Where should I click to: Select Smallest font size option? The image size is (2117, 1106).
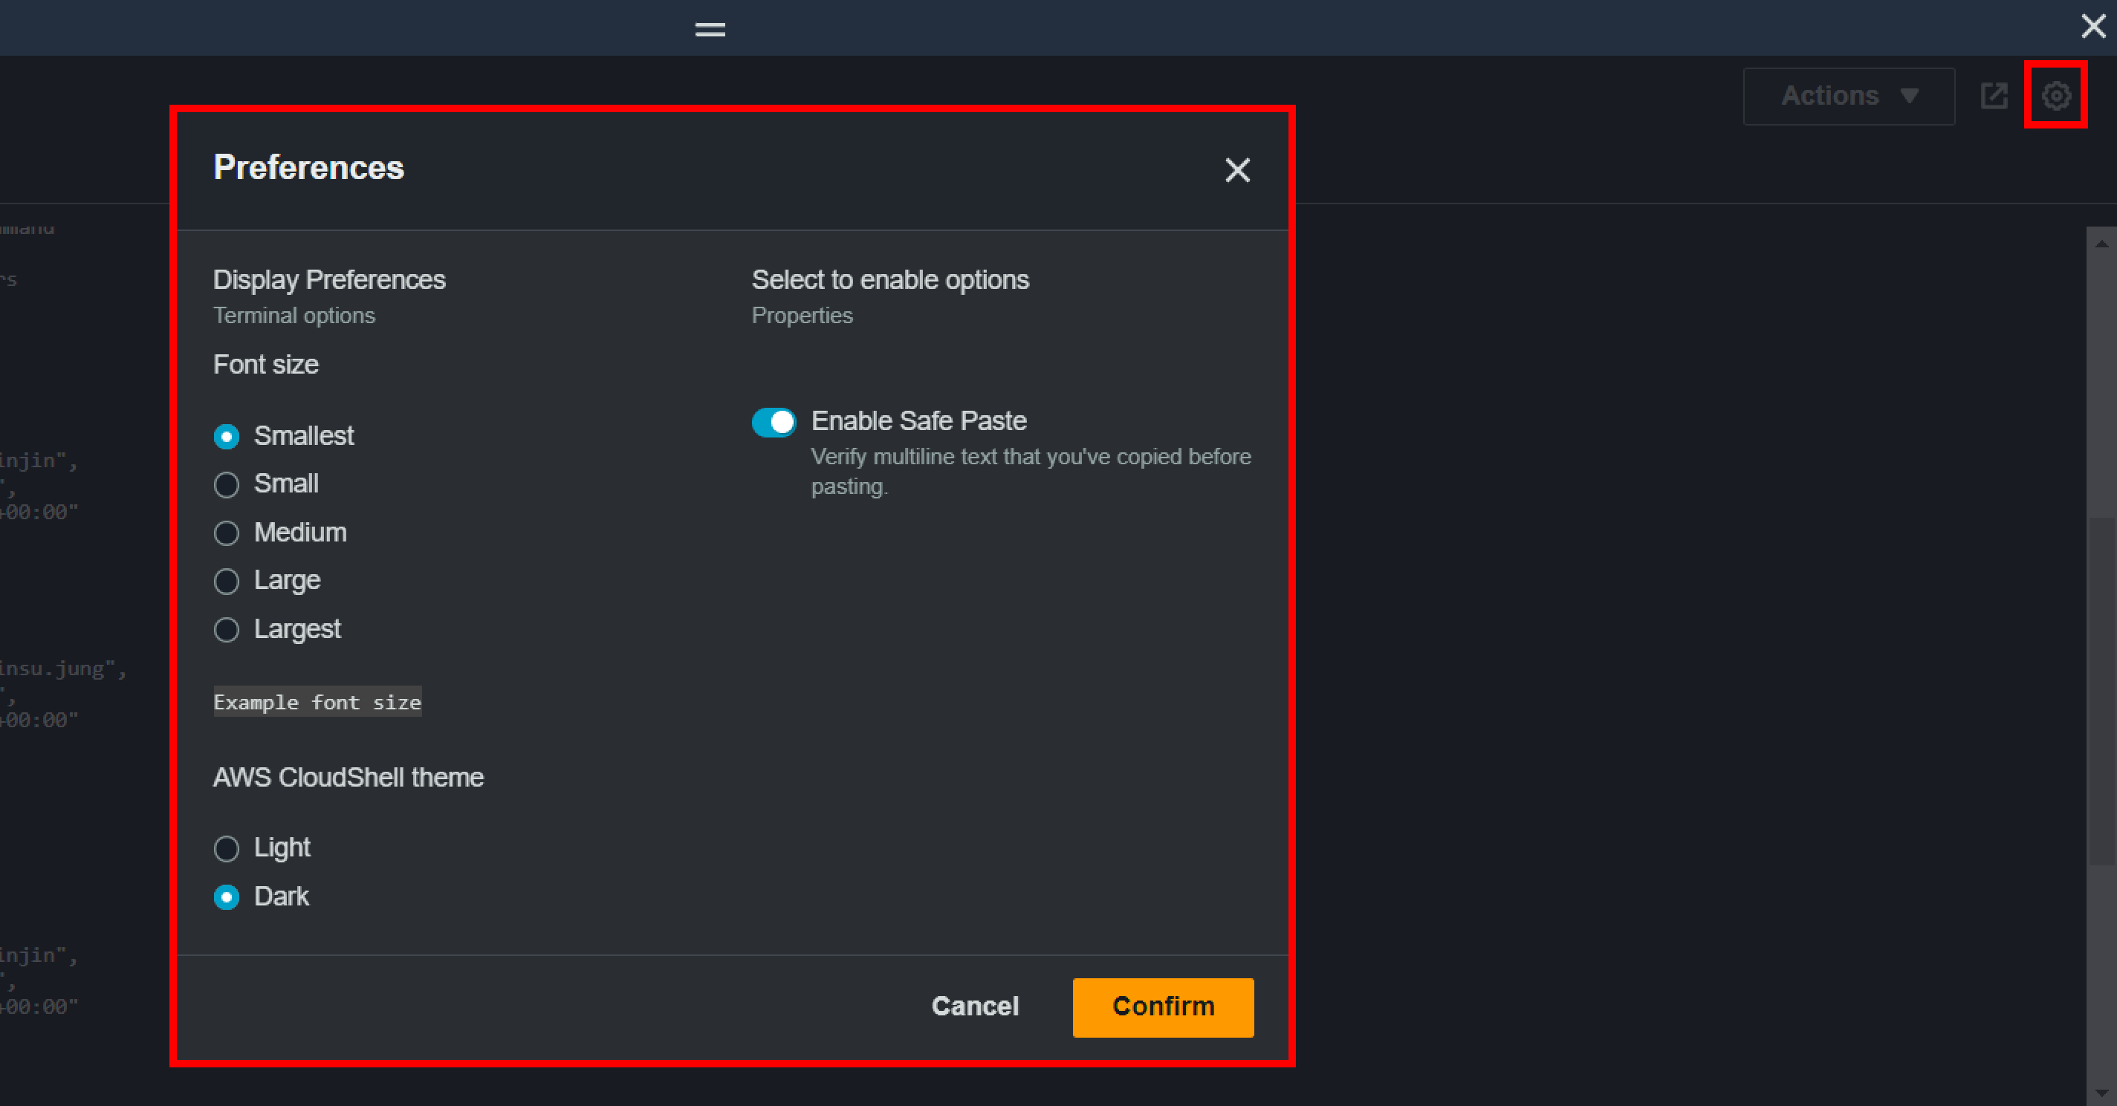tap(227, 436)
